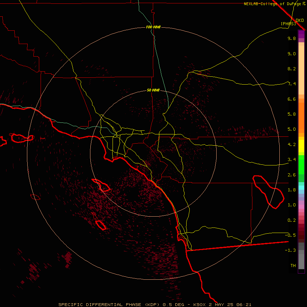Click the 7.4 scale value

point(292,84)
